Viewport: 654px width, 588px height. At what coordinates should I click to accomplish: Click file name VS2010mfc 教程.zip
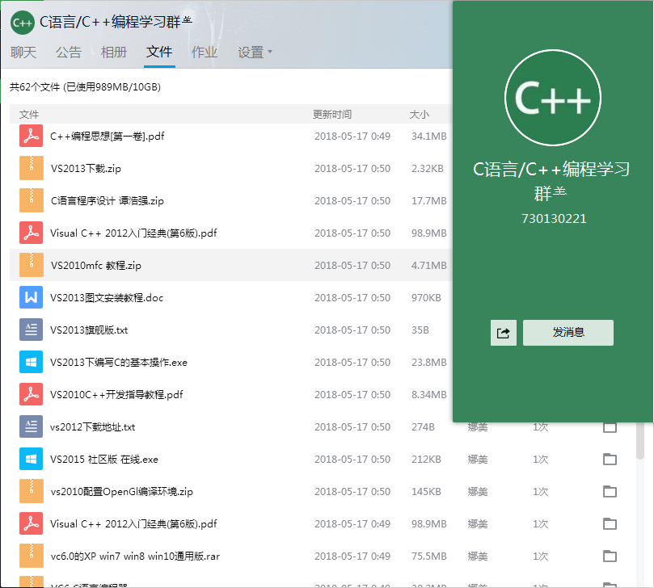96,266
